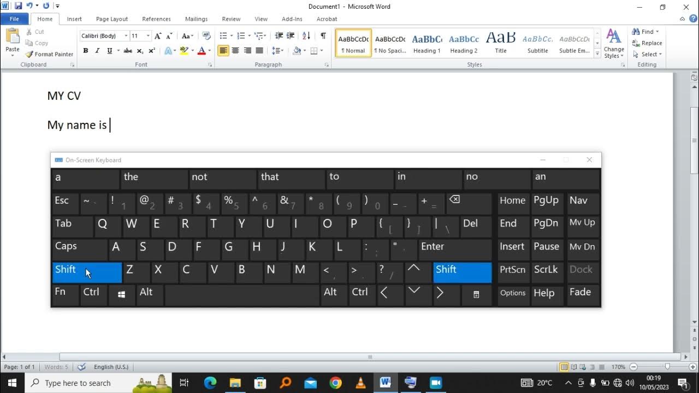Viewport: 699px width, 393px height.
Task: Toggle Show/Hide paragraph marks
Action: point(323,35)
